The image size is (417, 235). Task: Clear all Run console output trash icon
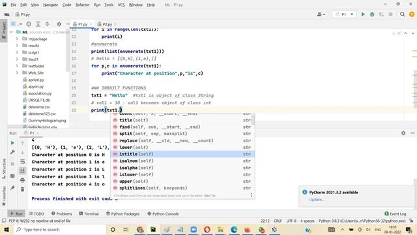click(23, 189)
